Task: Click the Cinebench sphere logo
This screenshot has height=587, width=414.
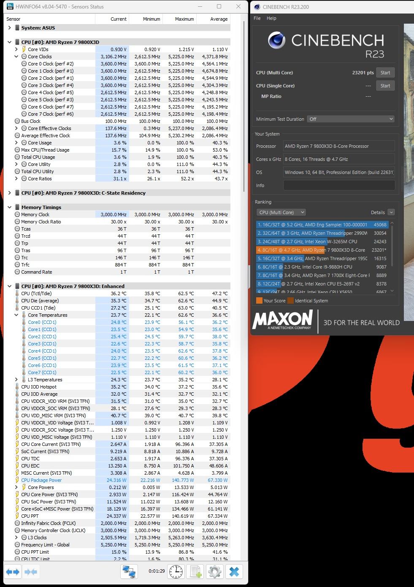Action: (276, 41)
